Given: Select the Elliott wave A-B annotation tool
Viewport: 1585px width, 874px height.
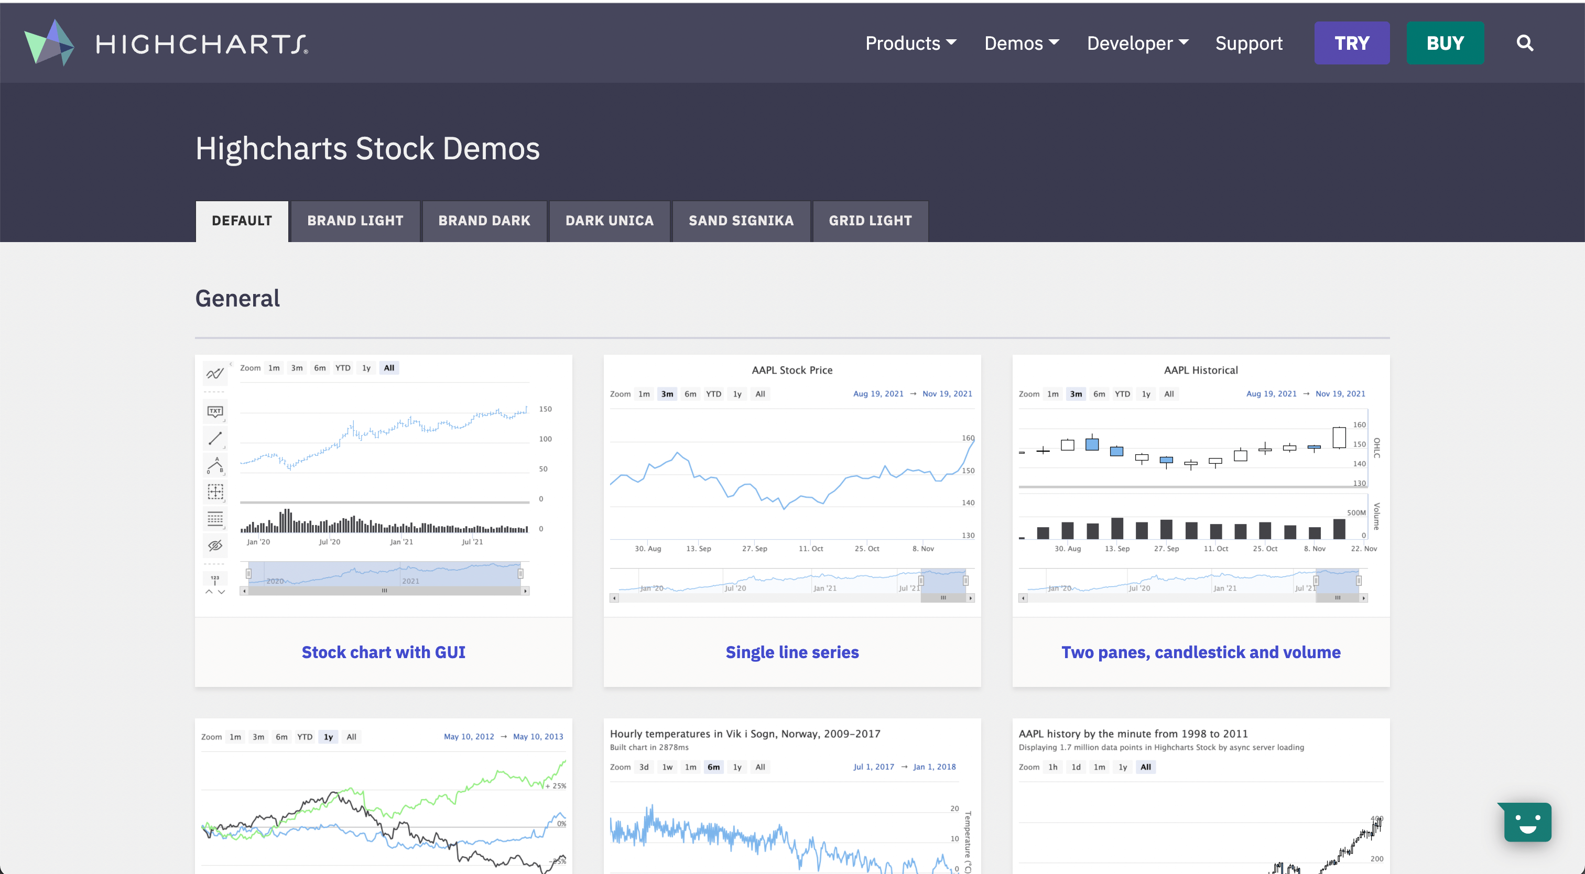Looking at the screenshot, I should (215, 466).
